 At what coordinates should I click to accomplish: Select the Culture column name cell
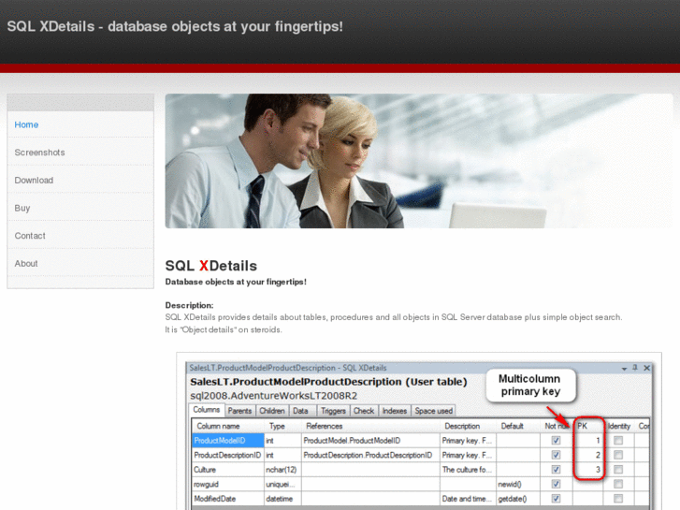click(x=228, y=470)
